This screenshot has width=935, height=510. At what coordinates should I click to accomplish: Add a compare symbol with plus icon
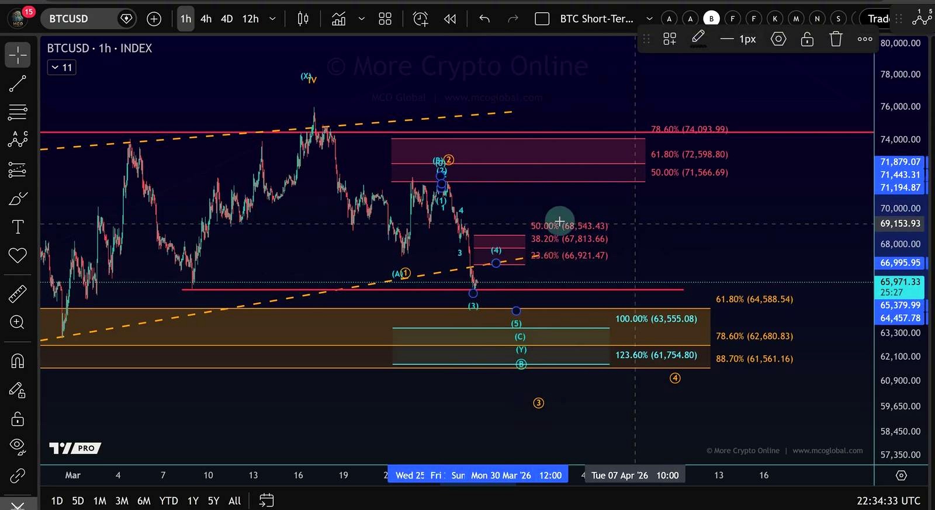tap(154, 19)
